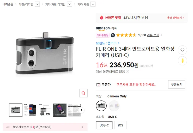Select the USB-C style option
The height and width of the screenshot is (133, 193).
tap(104, 125)
